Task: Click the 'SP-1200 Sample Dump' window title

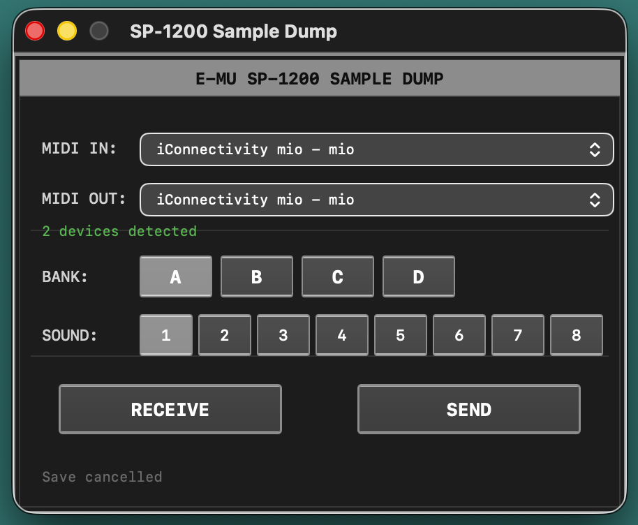Action: (233, 31)
